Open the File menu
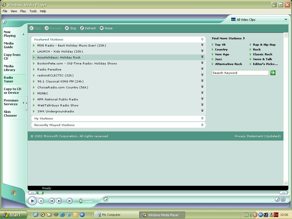The height and width of the screenshot is (219, 292). click(x=5, y=11)
